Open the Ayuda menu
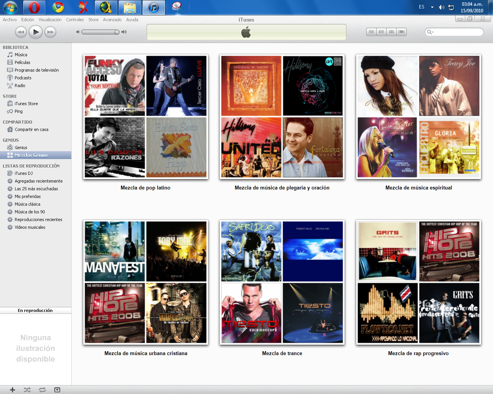Image resolution: width=493 pixels, height=394 pixels. coord(132,20)
